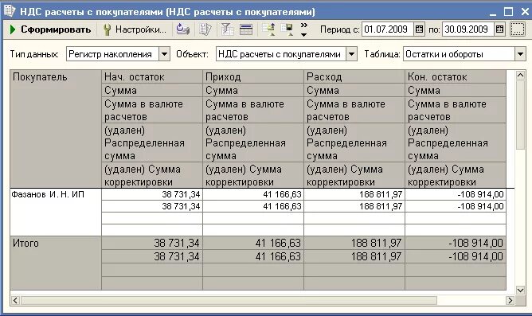The width and height of the screenshot is (532, 316).
Task: Click the Итого row label
Action: point(25,243)
